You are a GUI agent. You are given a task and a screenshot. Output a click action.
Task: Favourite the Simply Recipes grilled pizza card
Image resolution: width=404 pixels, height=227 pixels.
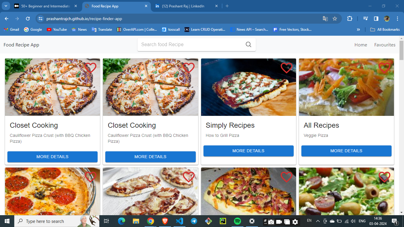pos(286,68)
